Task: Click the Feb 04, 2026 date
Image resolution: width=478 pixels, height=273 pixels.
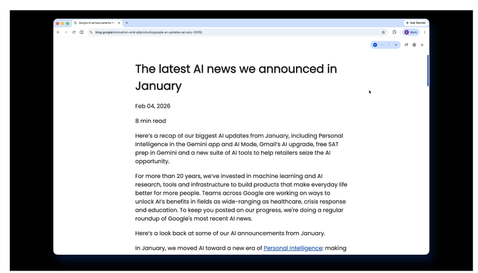Action: [153, 107]
